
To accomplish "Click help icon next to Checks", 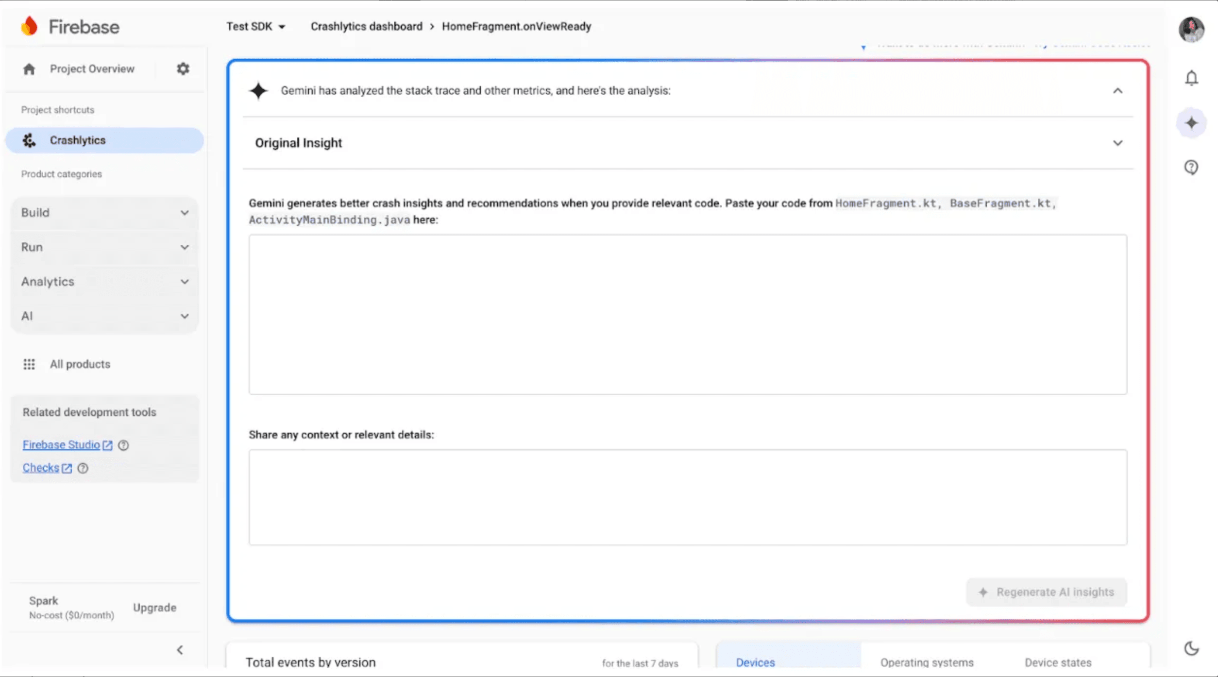I will [83, 468].
